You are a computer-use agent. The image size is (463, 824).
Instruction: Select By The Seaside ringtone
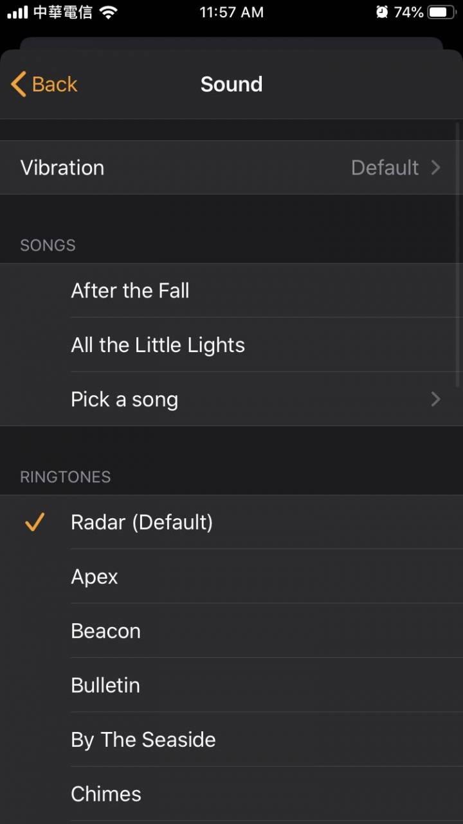(x=232, y=740)
